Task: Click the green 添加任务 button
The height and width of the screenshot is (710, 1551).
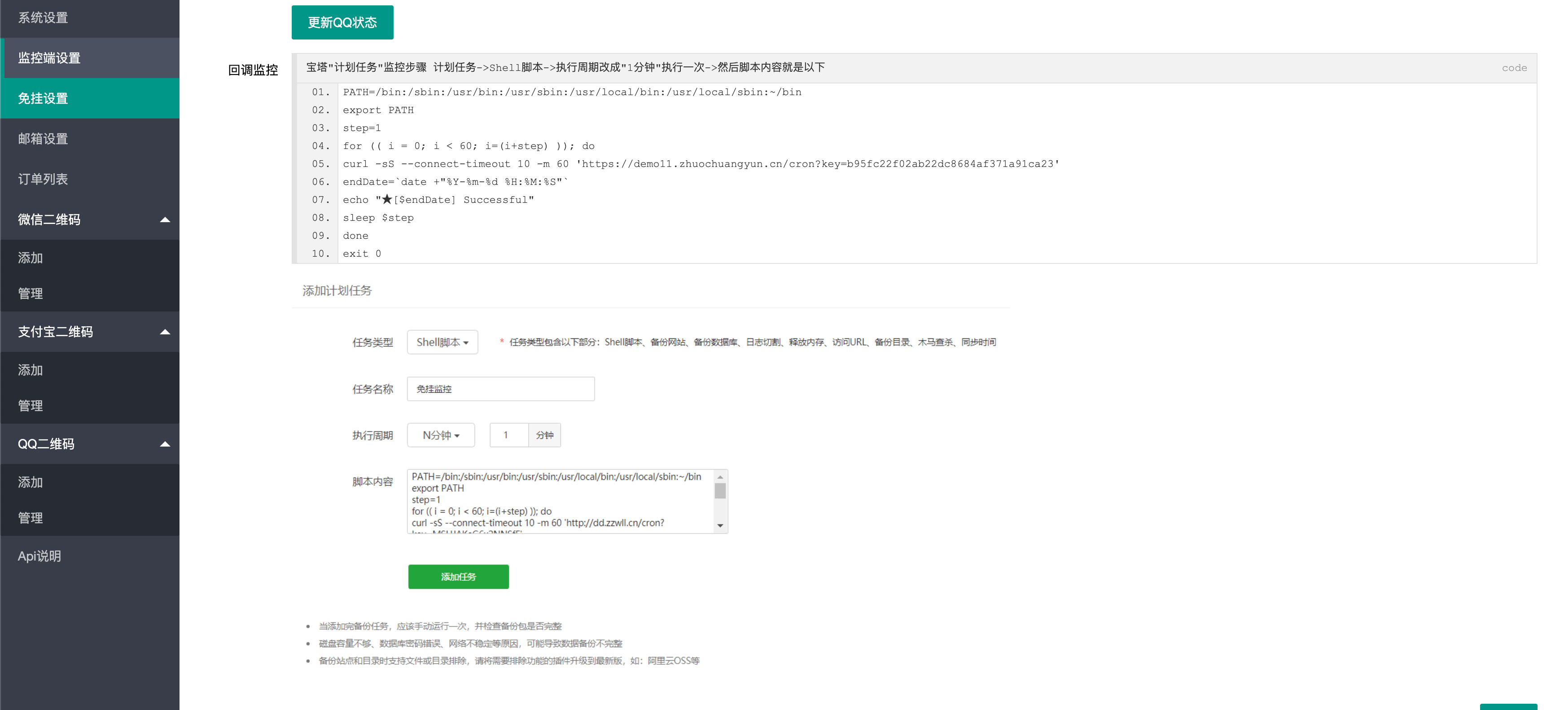Action: [x=458, y=576]
